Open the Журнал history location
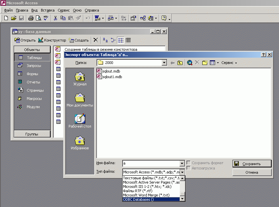This screenshot has height=207, width=279. pyautogui.click(x=80, y=79)
